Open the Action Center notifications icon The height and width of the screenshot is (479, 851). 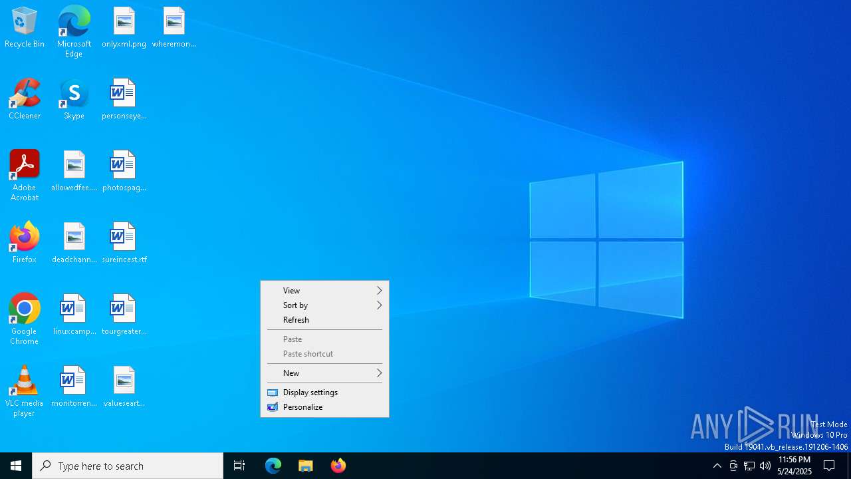click(830, 466)
